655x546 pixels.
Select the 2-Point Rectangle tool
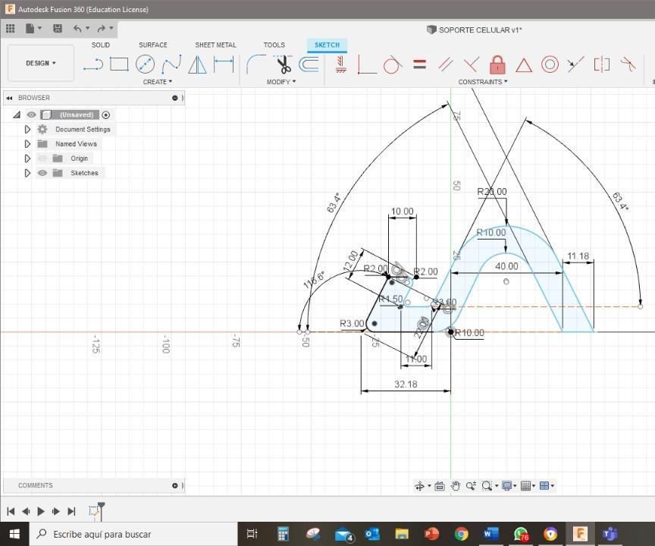[119, 64]
